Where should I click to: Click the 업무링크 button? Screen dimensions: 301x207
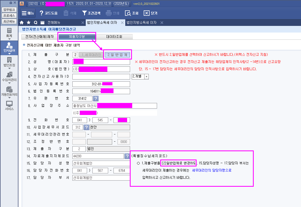9,10
